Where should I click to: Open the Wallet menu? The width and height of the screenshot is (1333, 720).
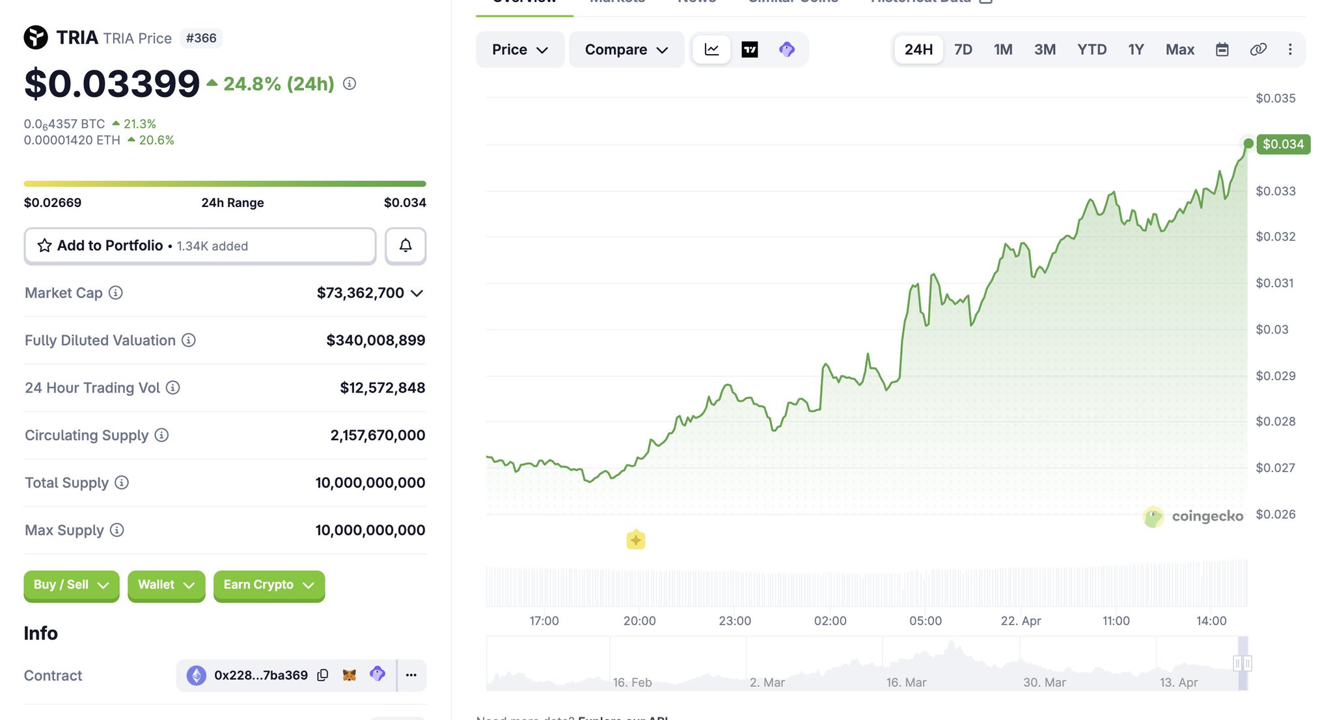coord(166,585)
